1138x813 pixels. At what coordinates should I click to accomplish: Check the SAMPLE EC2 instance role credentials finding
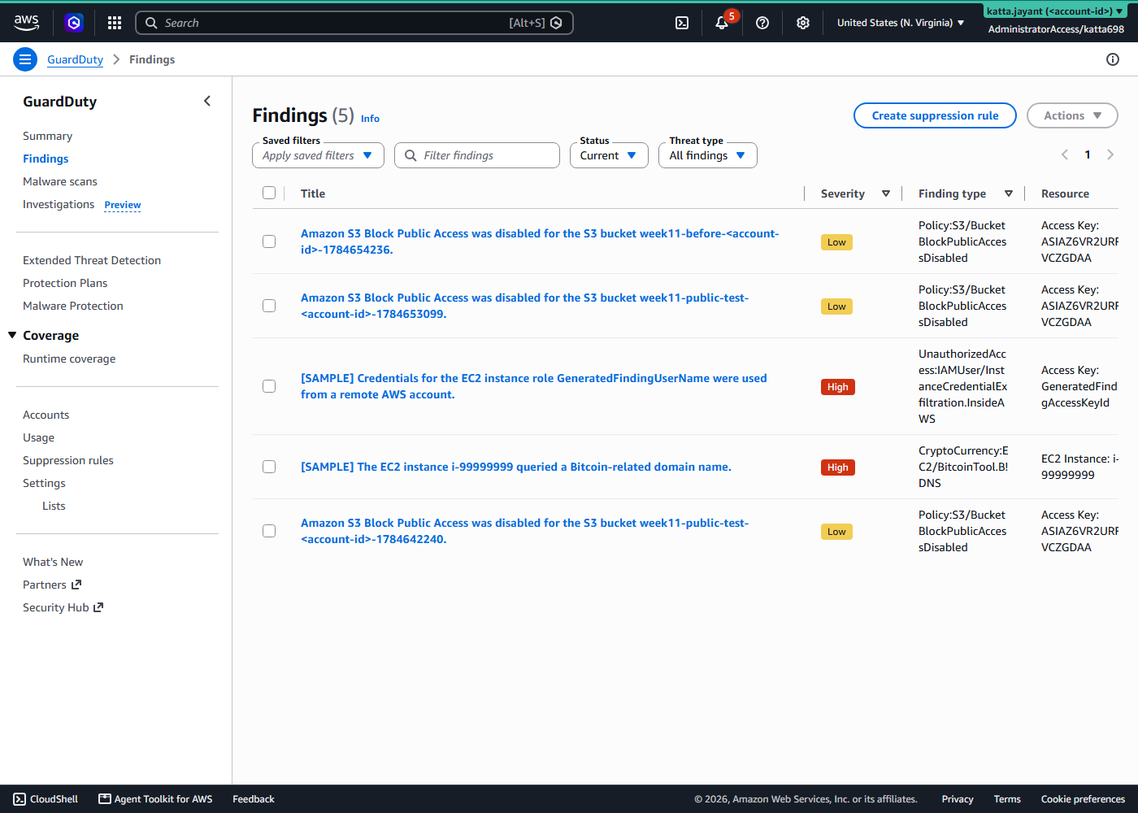(x=269, y=386)
